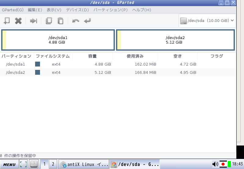Screen dimensions: 244x169
Task: Click the パーティション column header
Action: click(17, 56)
